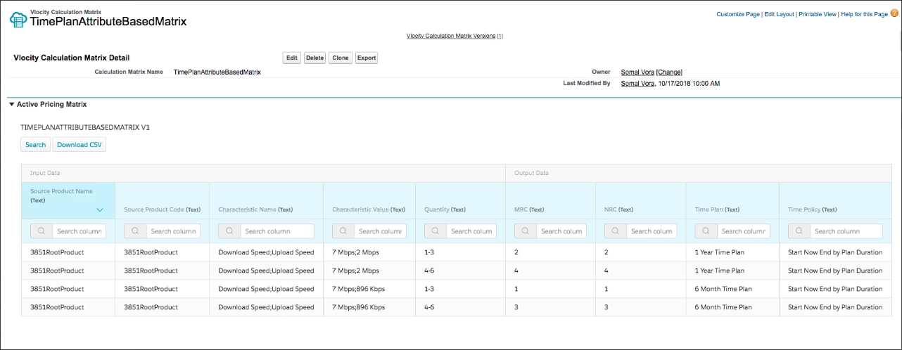Click the Search button above the matrix
Viewport: 902px width, 350px height.
35,145
